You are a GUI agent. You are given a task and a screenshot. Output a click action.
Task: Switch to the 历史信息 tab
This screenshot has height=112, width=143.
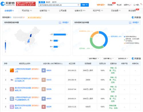(x=116, y=11)
